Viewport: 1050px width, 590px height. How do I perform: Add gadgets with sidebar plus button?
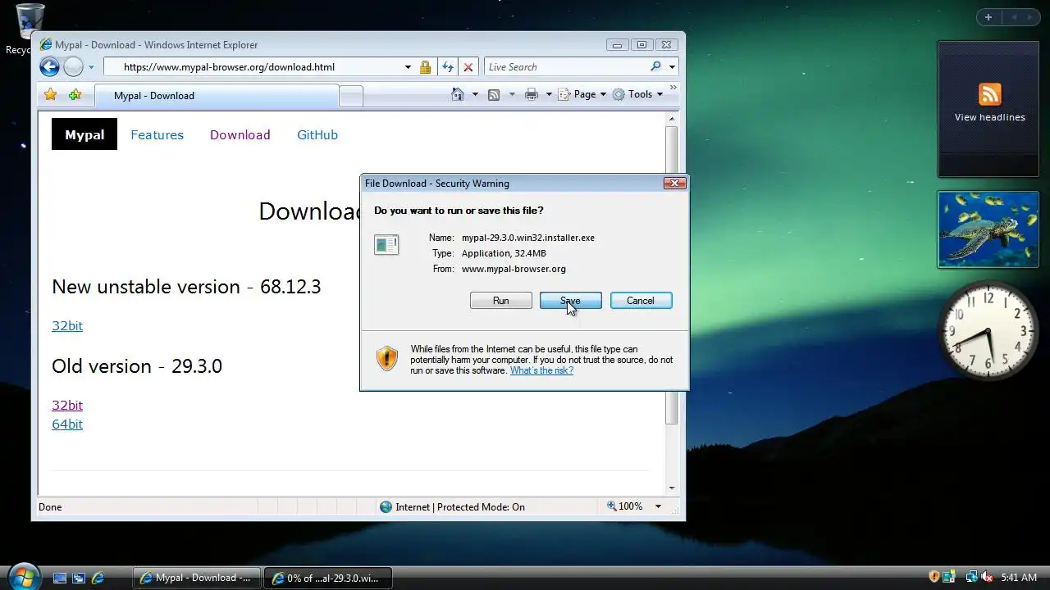pyautogui.click(x=988, y=17)
